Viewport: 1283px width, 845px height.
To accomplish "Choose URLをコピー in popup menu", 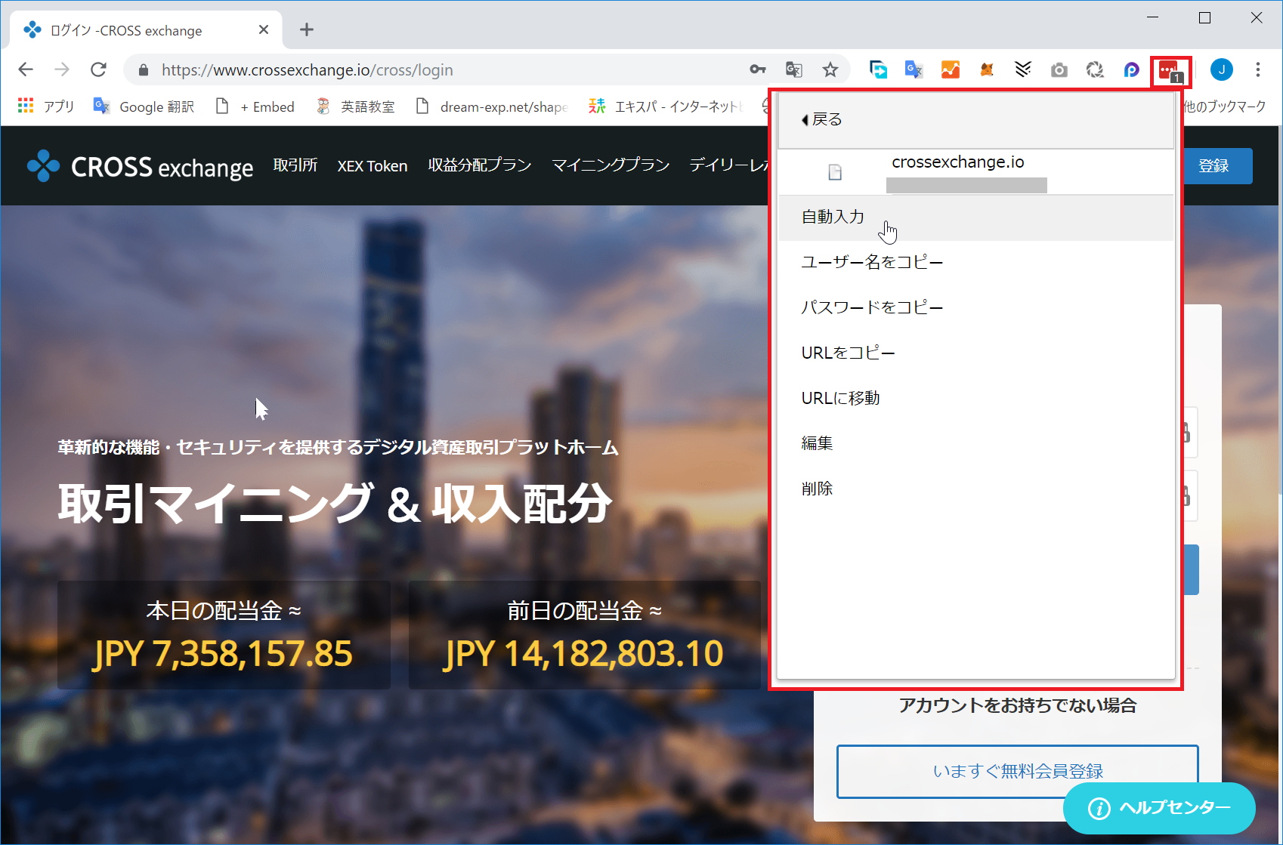I will 975,353.
